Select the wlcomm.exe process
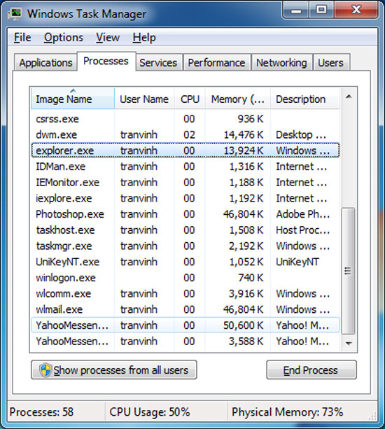The image size is (385, 429). tap(185, 293)
